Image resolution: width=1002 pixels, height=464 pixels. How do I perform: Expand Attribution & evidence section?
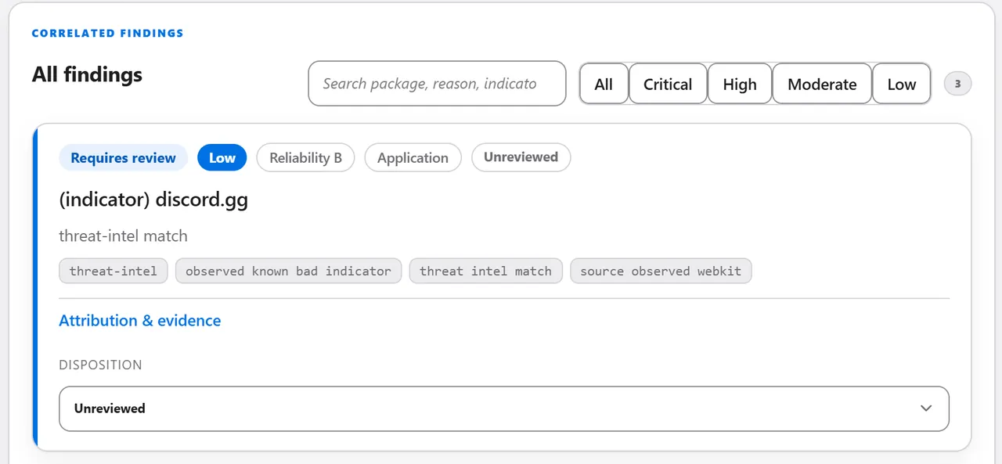tap(140, 320)
